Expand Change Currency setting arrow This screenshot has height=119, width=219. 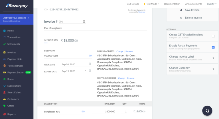[x=213, y=69]
